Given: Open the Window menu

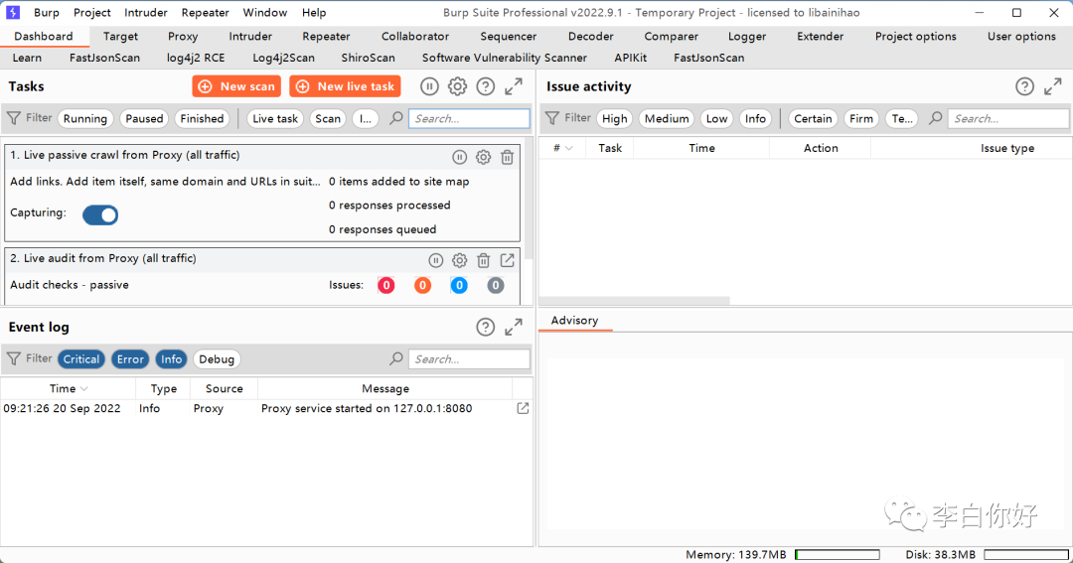Looking at the screenshot, I should 265,12.
